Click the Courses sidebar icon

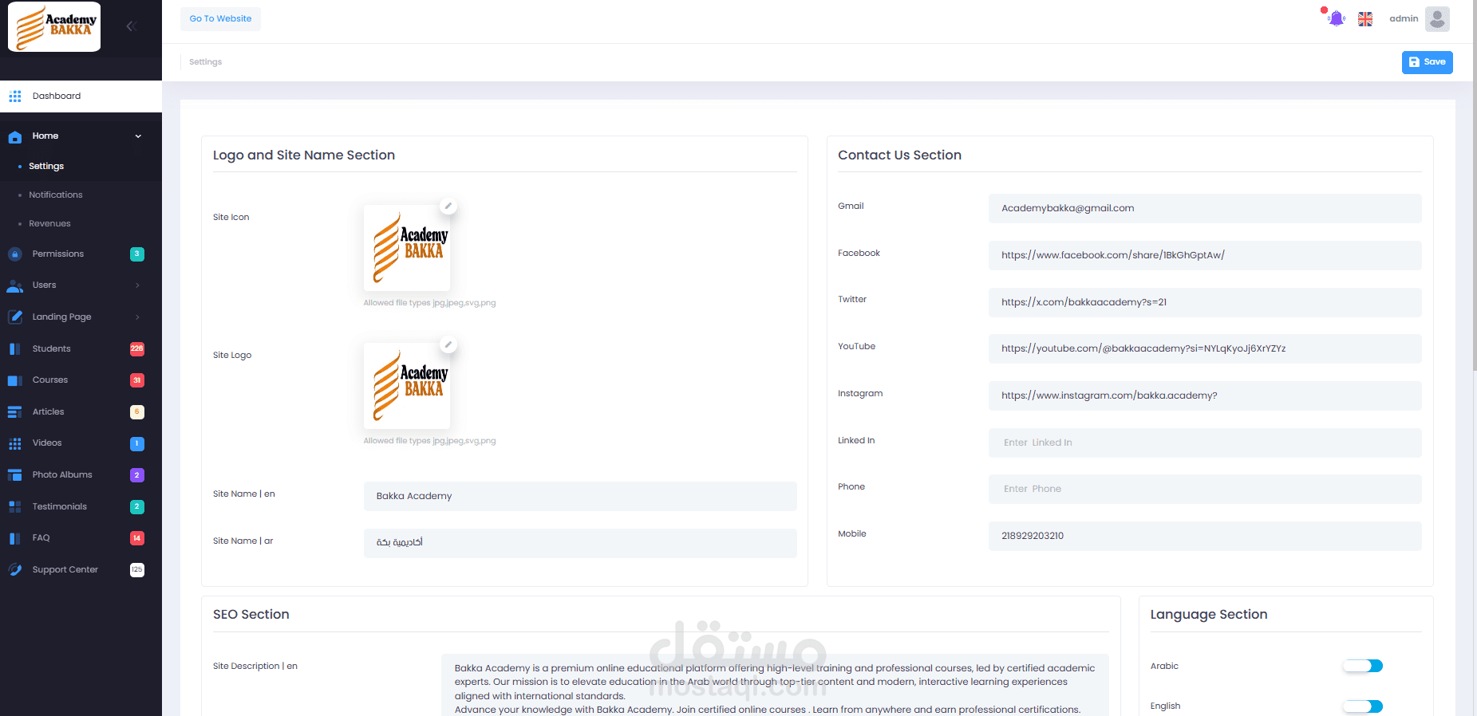pos(15,380)
